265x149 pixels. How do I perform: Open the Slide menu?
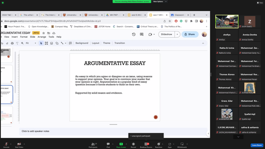coord(32,37)
